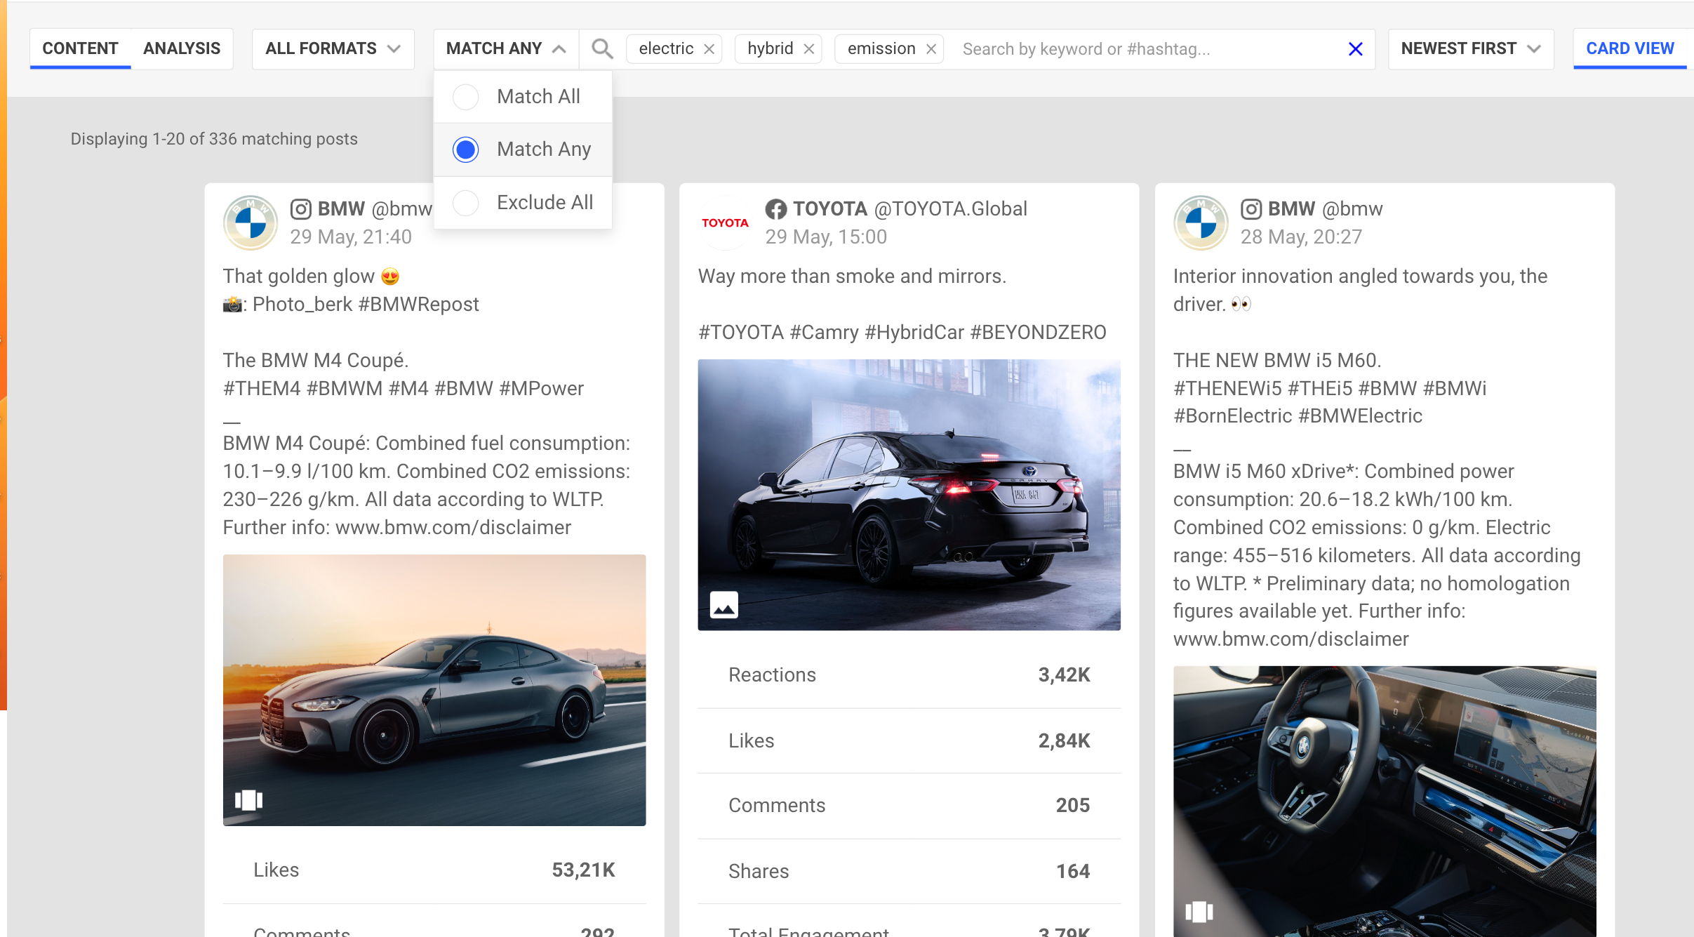Click BMW logo avatar on M4 post

click(x=251, y=223)
